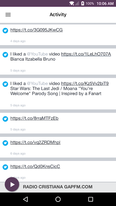Tap Twitter icon beside vq2ZRDMhpl tweet
The image size is (116, 206).
[5, 143]
